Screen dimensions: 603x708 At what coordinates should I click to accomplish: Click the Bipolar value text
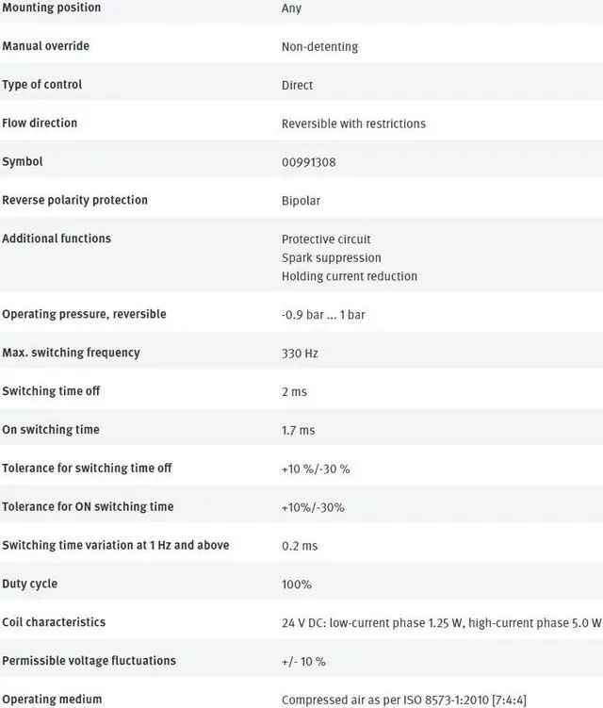point(301,201)
